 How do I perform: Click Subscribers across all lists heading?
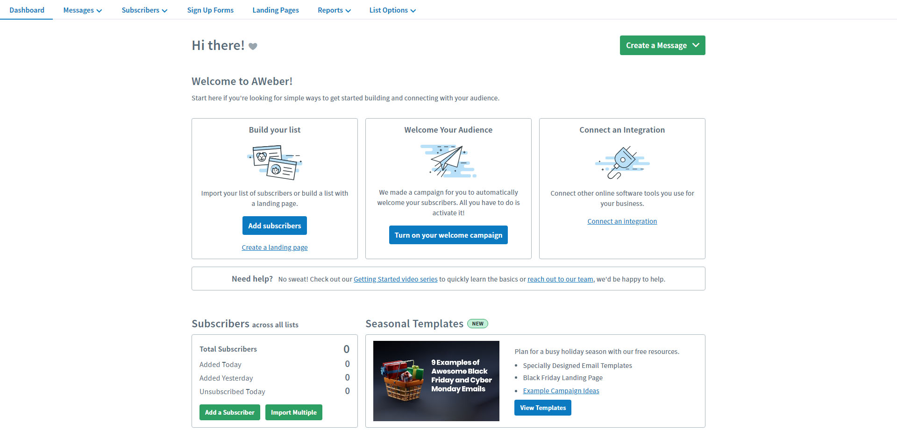pos(245,324)
